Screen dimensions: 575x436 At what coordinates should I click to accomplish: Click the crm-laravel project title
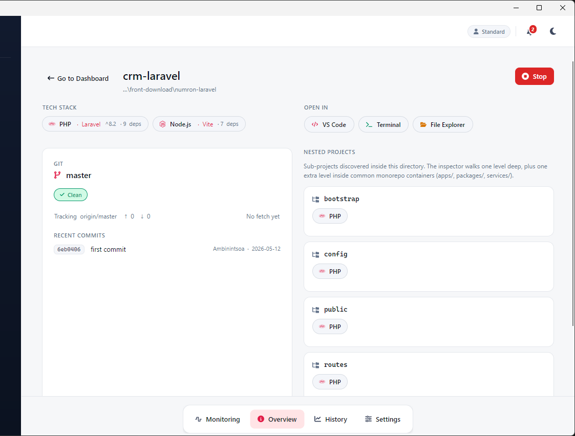pyautogui.click(x=152, y=76)
